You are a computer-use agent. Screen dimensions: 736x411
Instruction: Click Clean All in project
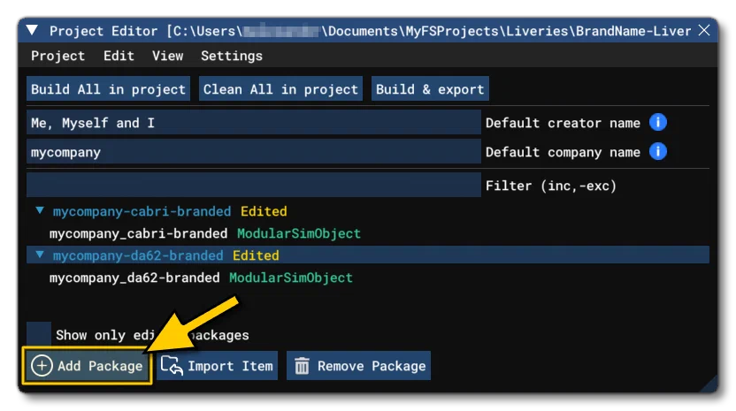pyautogui.click(x=280, y=88)
